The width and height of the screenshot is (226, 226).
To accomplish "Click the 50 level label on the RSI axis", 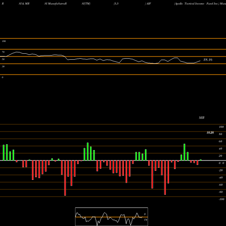I will pos(3,59).
